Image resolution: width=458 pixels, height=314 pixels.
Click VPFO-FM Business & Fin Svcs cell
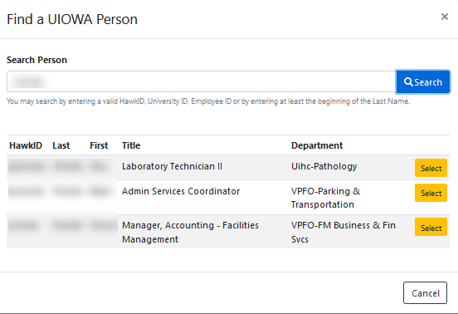pos(343,232)
